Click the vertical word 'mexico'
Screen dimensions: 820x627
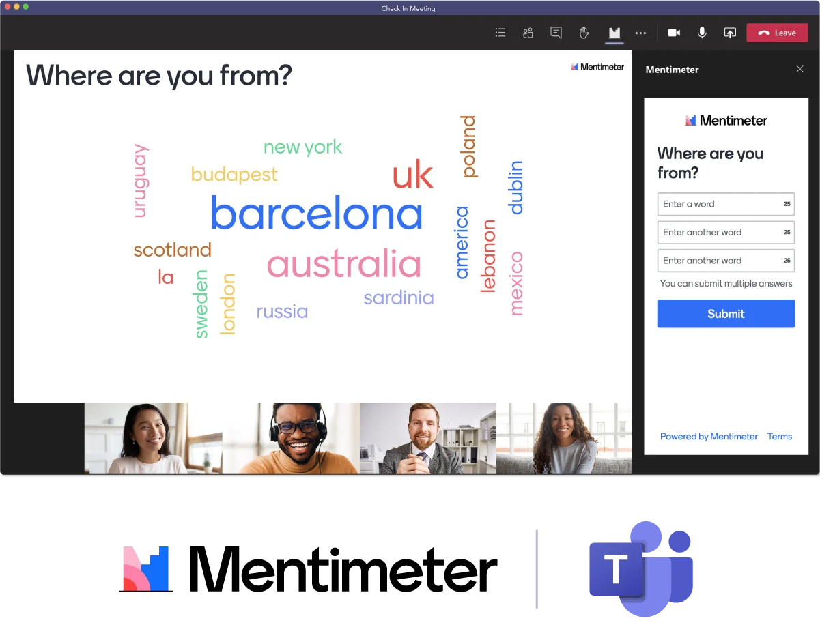tap(516, 284)
